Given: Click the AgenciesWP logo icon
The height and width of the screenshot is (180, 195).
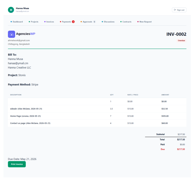Looking at the screenshot, I should pyautogui.click(x=12, y=34).
